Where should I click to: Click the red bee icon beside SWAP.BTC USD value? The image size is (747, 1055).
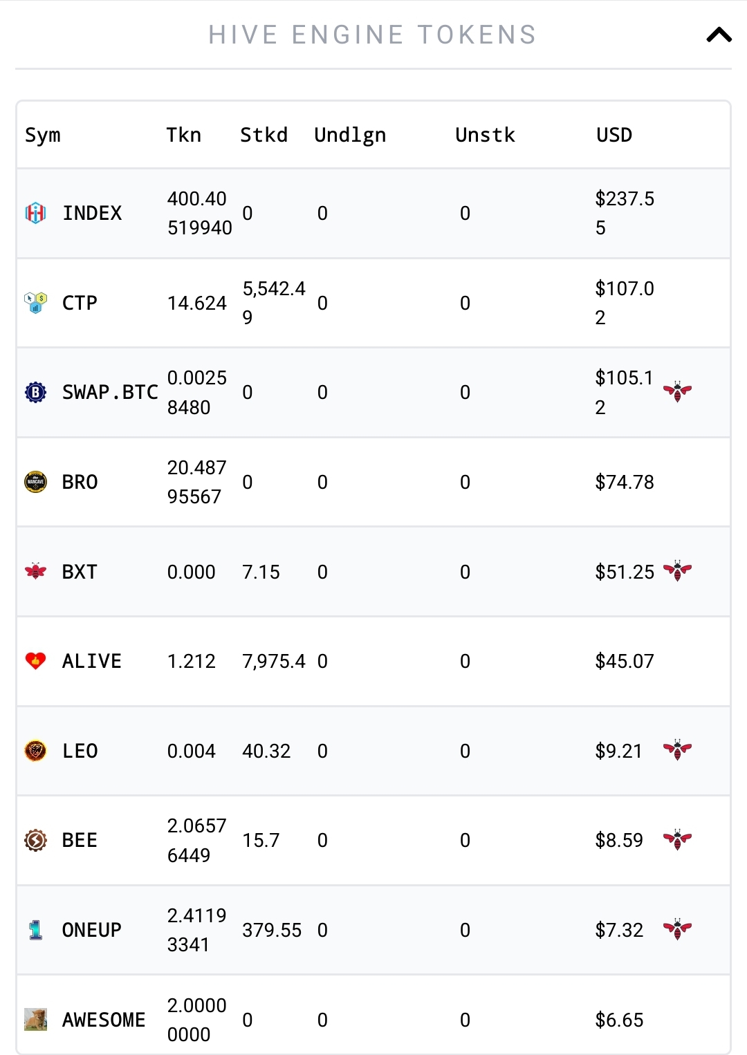tap(677, 392)
